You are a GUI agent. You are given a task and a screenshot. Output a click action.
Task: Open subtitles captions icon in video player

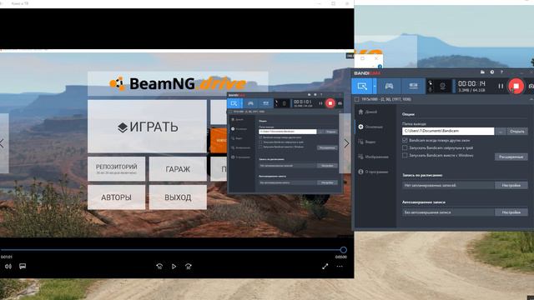coord(23,266)
